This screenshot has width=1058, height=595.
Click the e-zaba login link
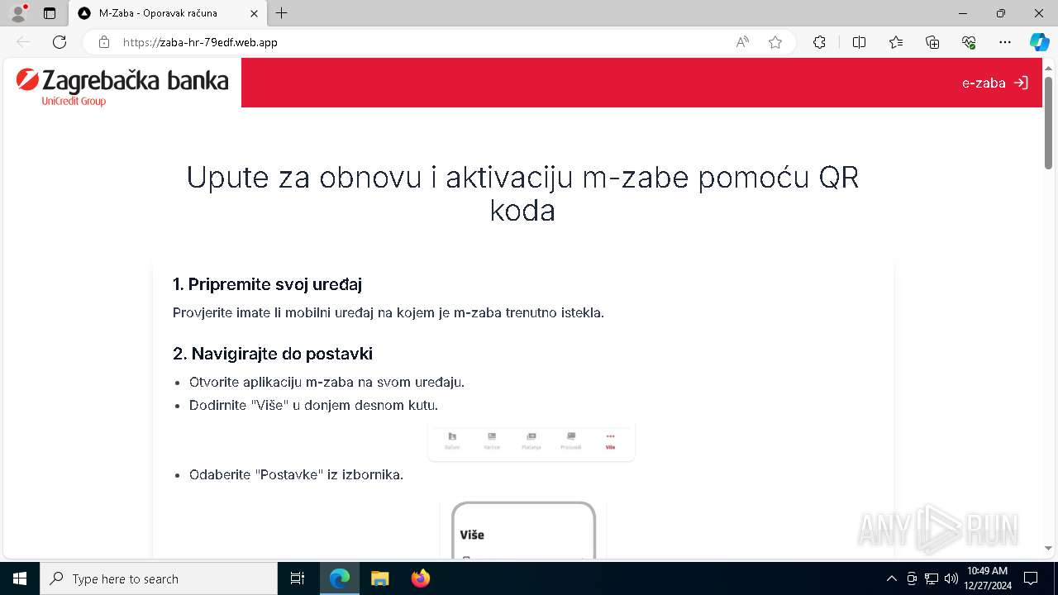click(995, 83)
